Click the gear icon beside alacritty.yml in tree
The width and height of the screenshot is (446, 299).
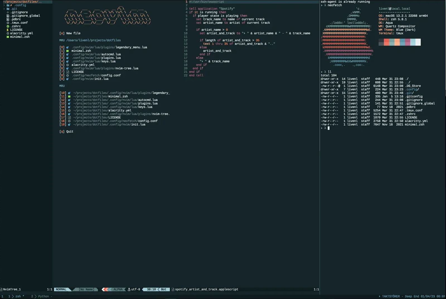click(8, 33)
